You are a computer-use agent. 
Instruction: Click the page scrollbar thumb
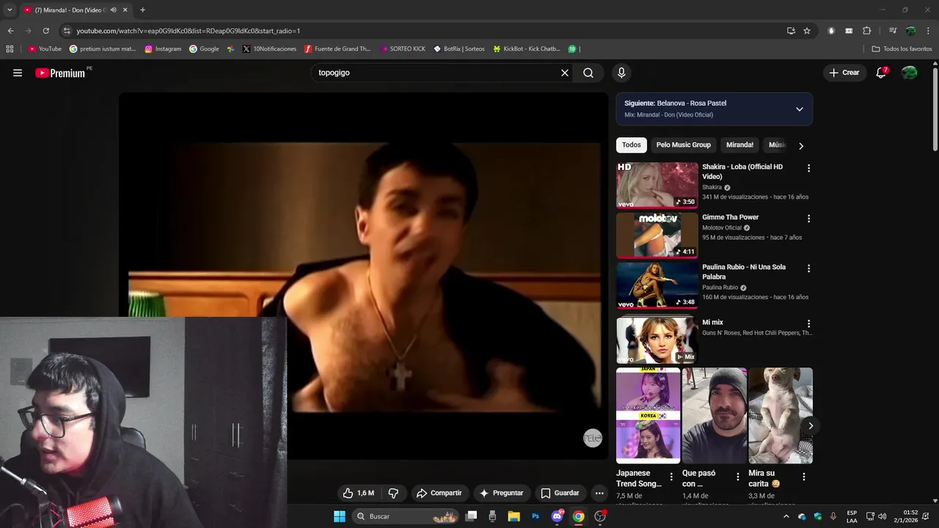[935, 110]
